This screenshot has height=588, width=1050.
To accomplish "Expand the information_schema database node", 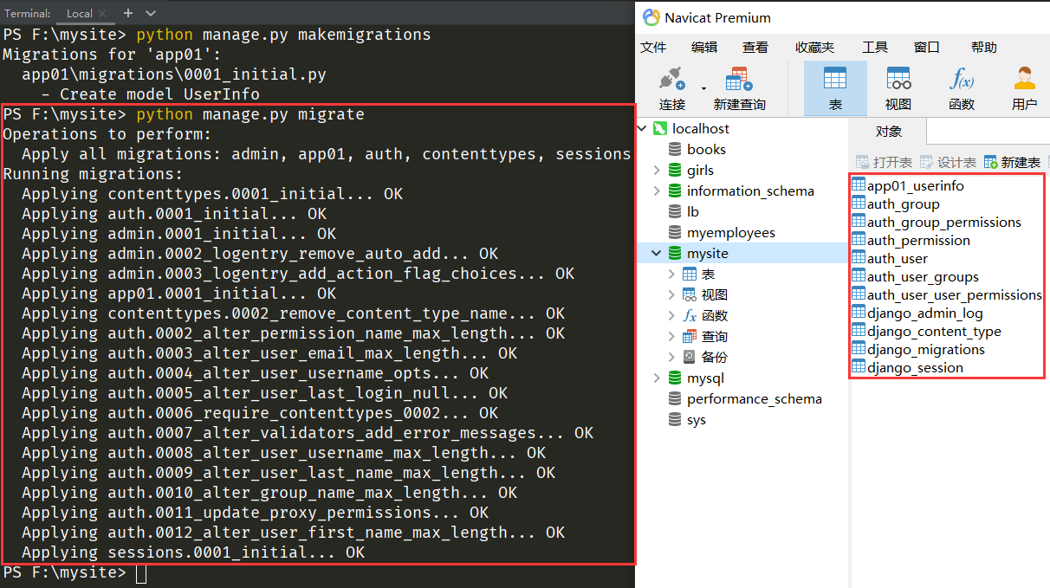I will (657, 191).
